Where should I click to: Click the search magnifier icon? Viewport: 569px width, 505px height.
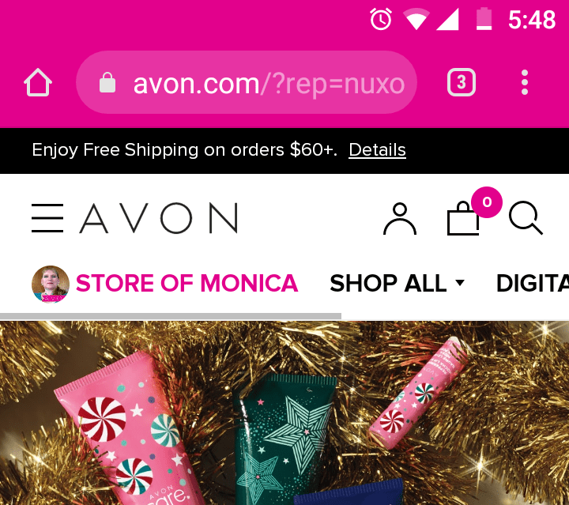[526, 217]
